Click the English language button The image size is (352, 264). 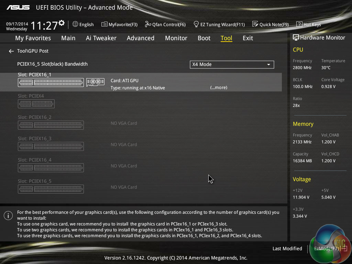click(x=83, y=24)
